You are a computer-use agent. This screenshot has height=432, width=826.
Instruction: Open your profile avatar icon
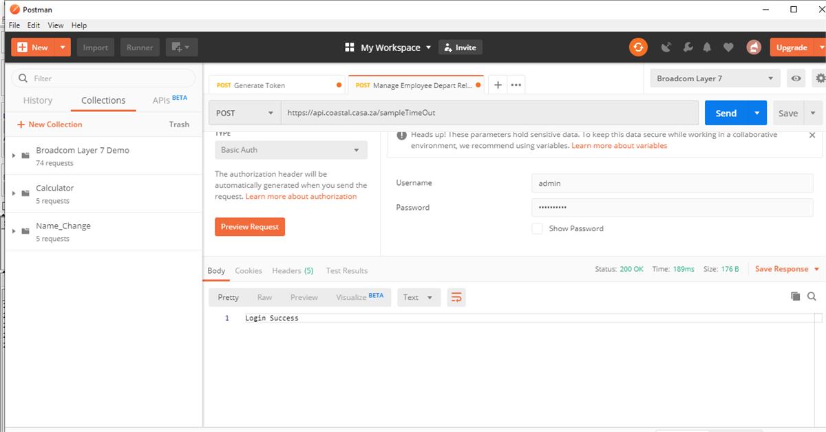pos(753,47)
